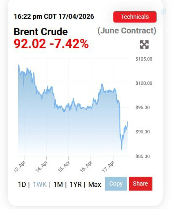Click the 15. Apr date label on the axis
The height and width of the screenshot is (209, 175).
point(64,166)
